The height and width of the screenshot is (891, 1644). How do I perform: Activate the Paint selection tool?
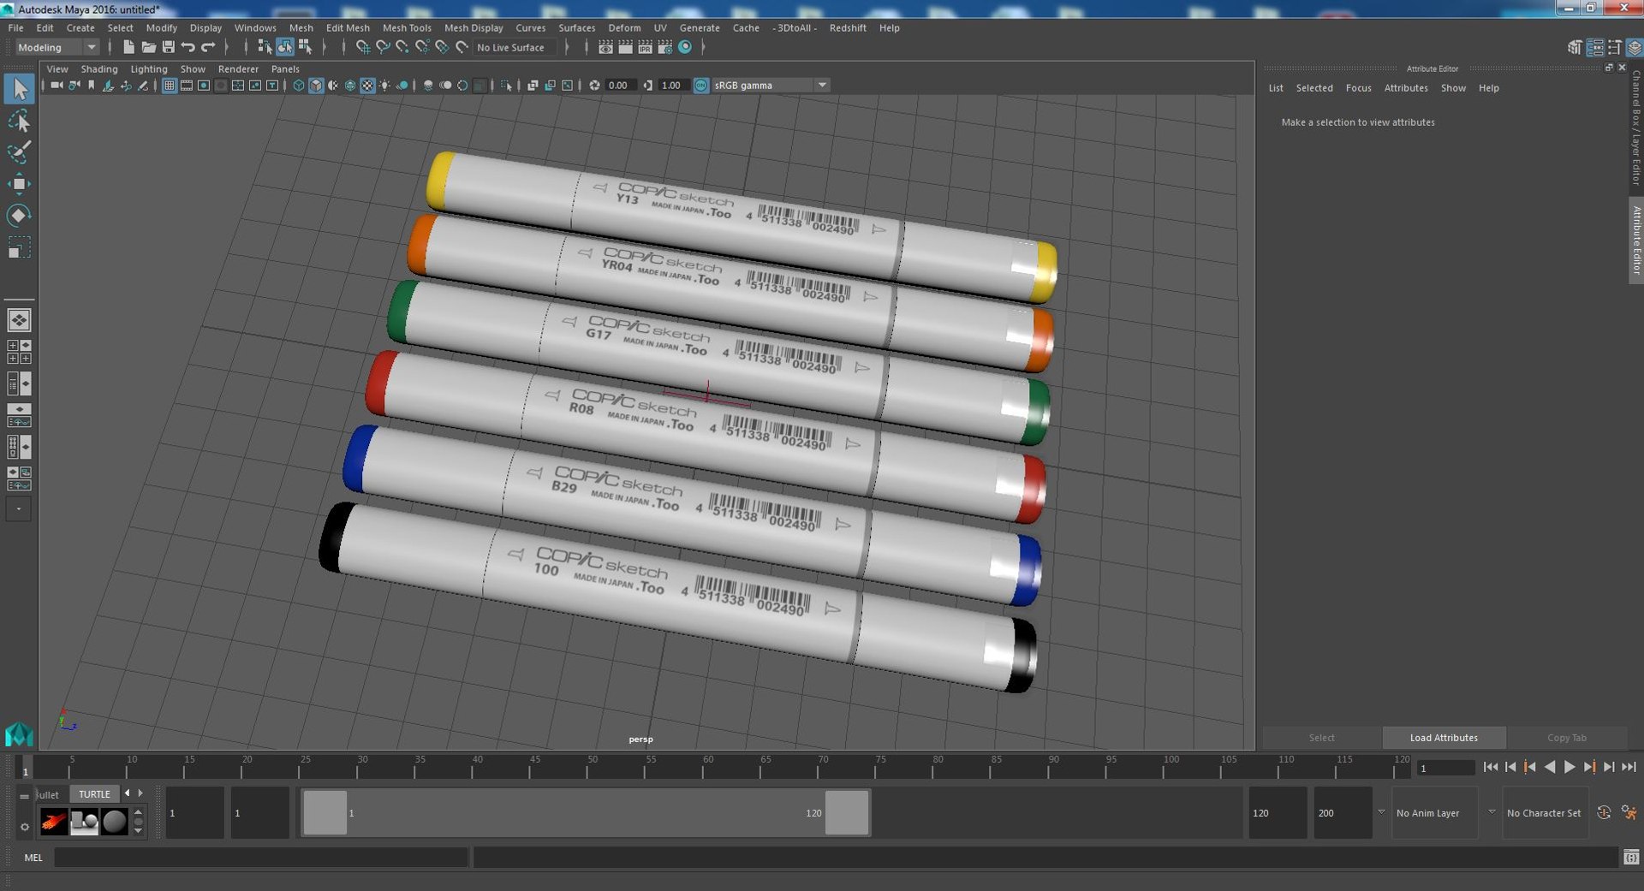(x=19, y=152)
